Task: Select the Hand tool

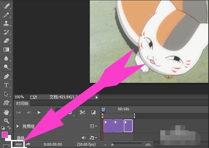Action: [x=6, y=112]
